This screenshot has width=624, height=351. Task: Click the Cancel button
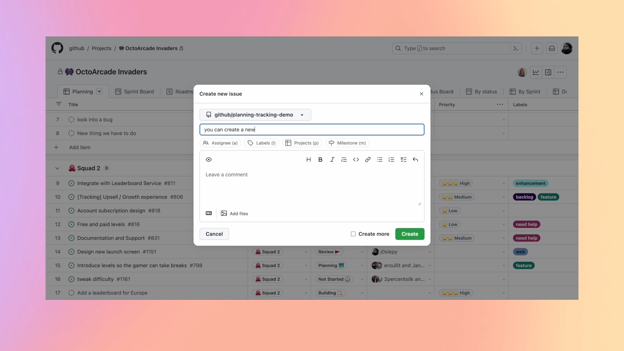click(214, 234)
